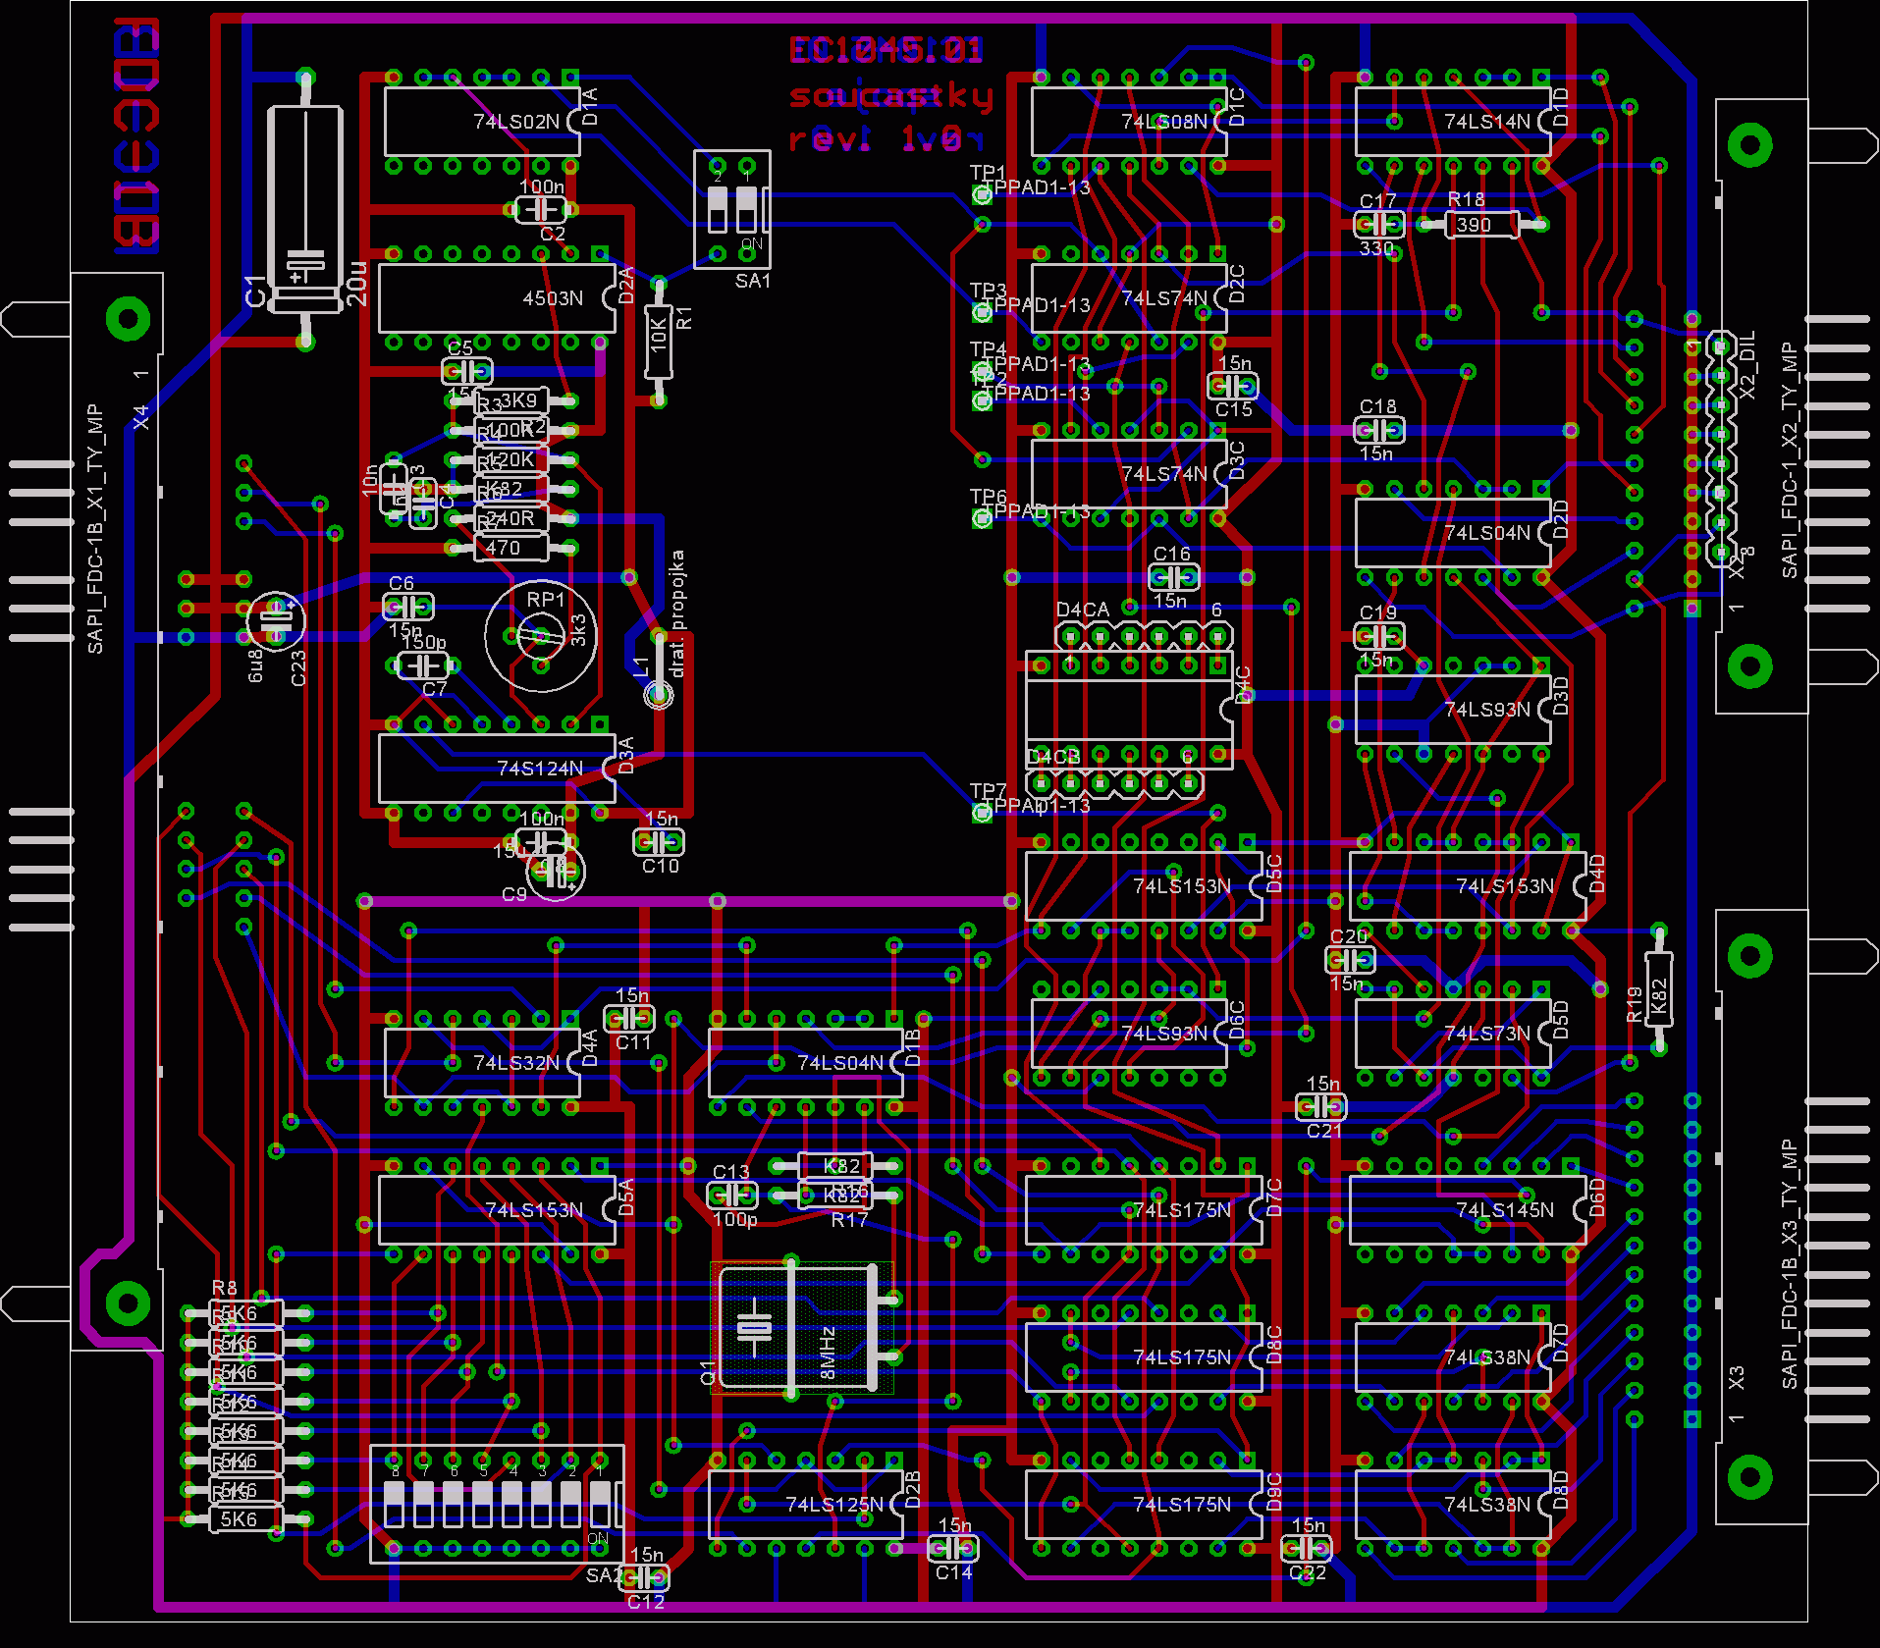Pick the R1 10K resistor
The width and height of the screenshot is (1880, 1648).
tap(658, 342)
